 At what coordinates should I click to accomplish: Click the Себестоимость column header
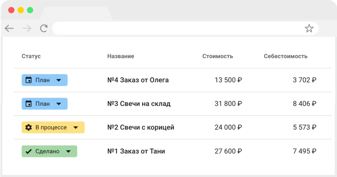coord(286,56)
